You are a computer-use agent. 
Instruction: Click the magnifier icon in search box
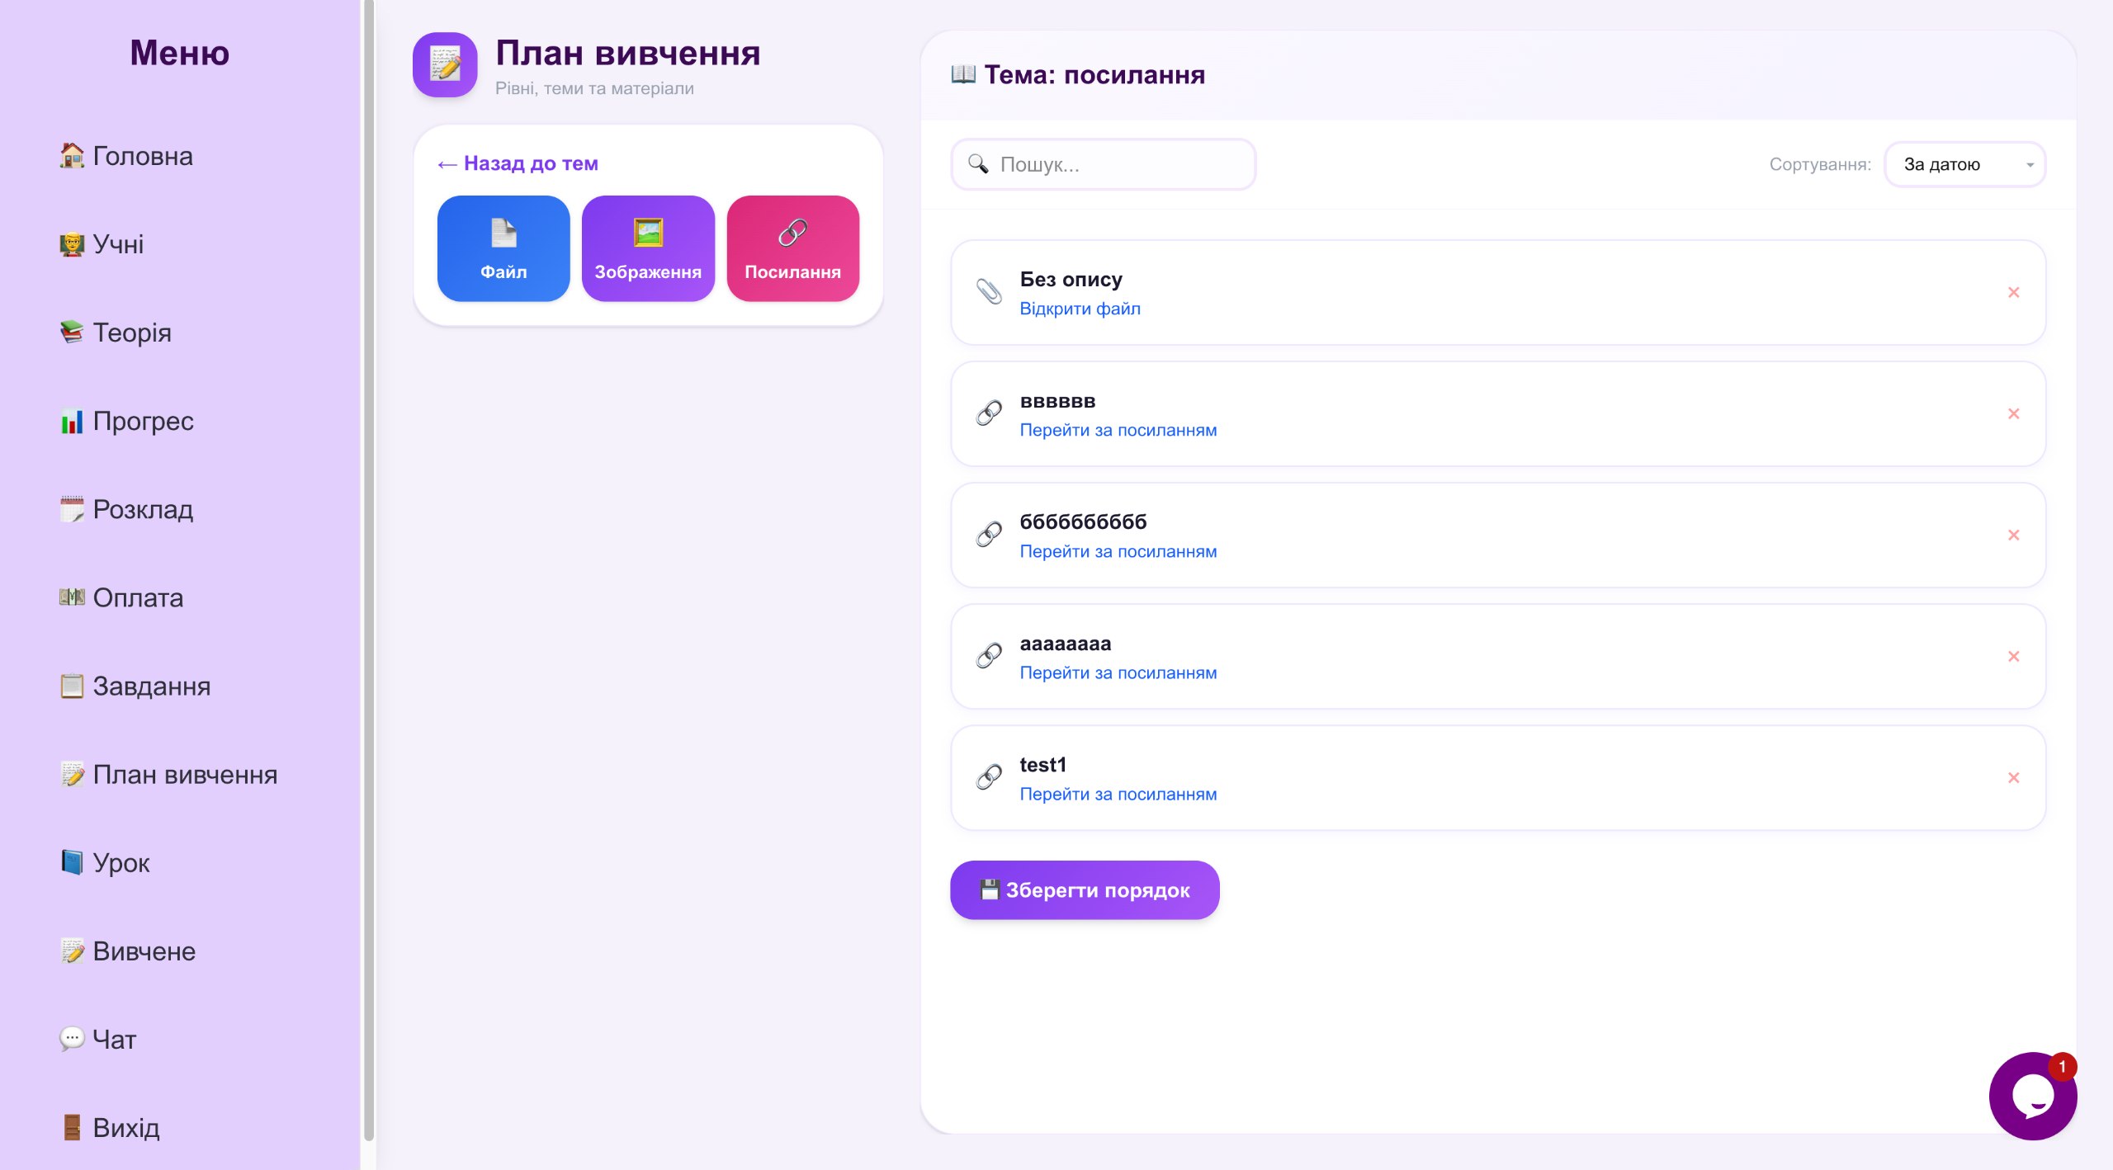[x=978, y=163]
